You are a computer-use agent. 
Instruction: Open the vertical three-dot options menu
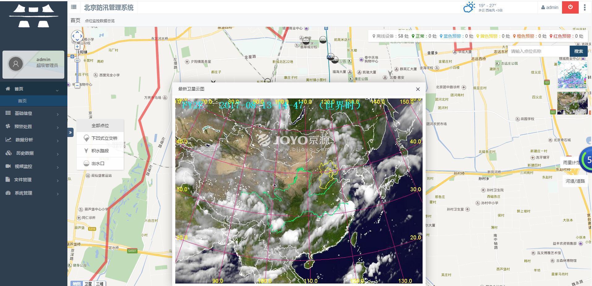[x=584, y=7]
